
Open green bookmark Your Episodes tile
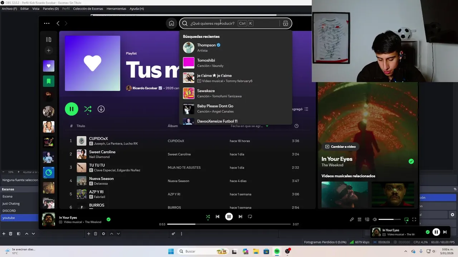pos(49,81)
